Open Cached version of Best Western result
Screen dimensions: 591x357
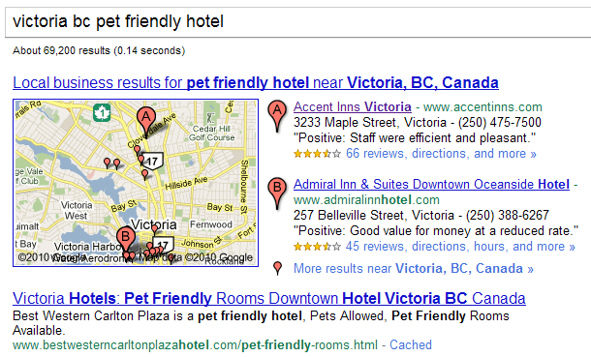pos(411,345)
